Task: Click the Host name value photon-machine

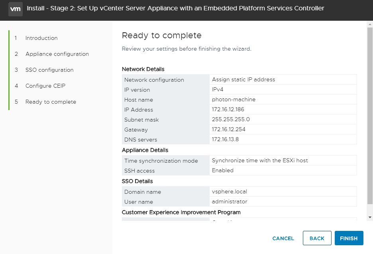Action: coord(234,100)
